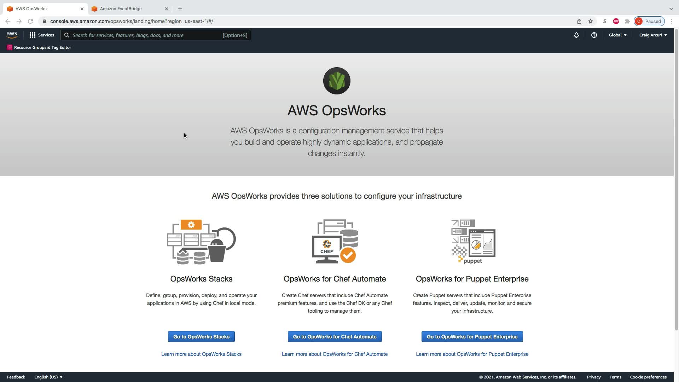Click the OpsWorks Stacks illustration
Viewport: 679px width, 382px height.
click(201, 242)
